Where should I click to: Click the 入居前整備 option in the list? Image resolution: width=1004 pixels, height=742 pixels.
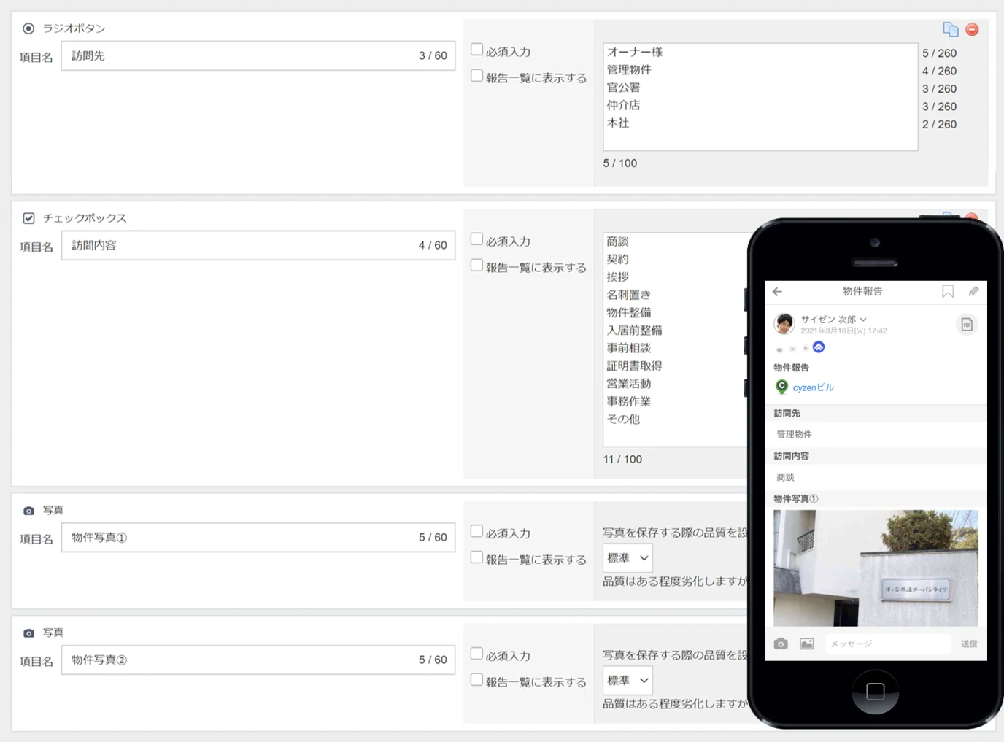click(x=634, y=331)
